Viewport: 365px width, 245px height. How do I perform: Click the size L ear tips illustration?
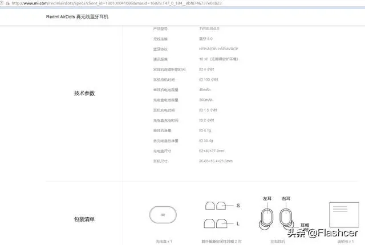pos(216,223)
